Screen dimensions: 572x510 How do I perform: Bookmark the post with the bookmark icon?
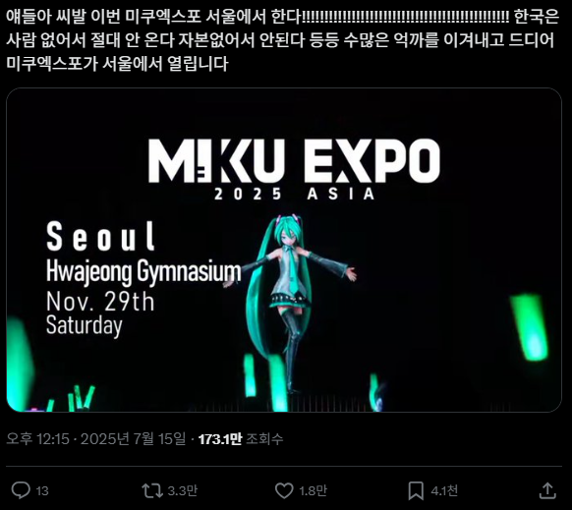click(416, 490)
